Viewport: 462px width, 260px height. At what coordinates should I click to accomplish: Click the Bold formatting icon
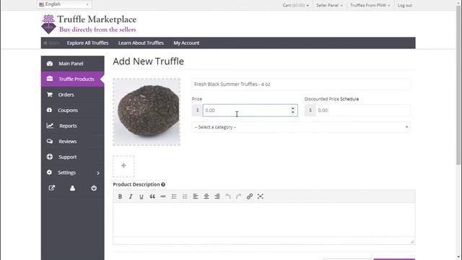tap(120, 196)
